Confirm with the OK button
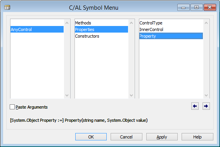The height and width of the screenshot is (147, 220). pyautogui.click(x=91, y=137)
